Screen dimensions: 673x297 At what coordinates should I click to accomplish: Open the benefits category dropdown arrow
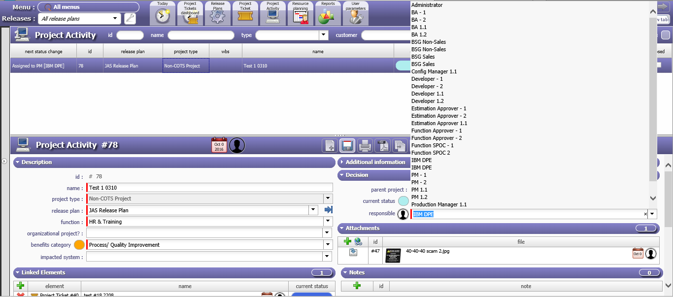(x=328, y=245)
